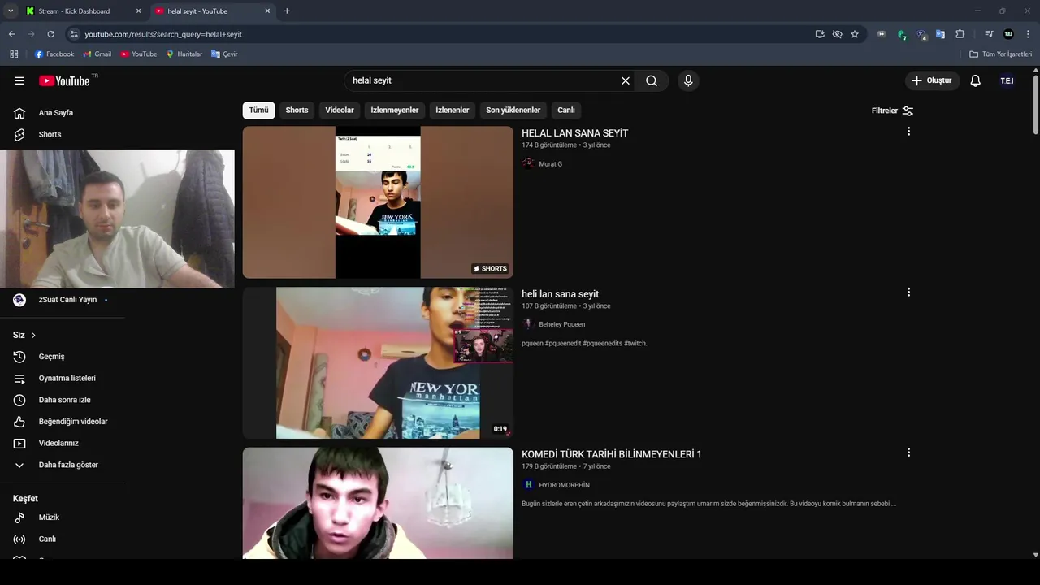Close the helal seyit YouTube tab
This screenshot has height=585, width=1040.
tap(267, 11)
